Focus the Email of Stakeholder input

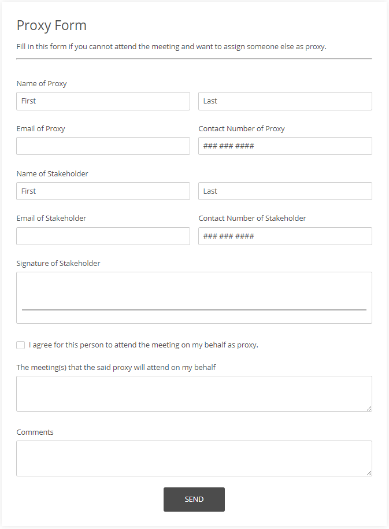tap(103, 236)
